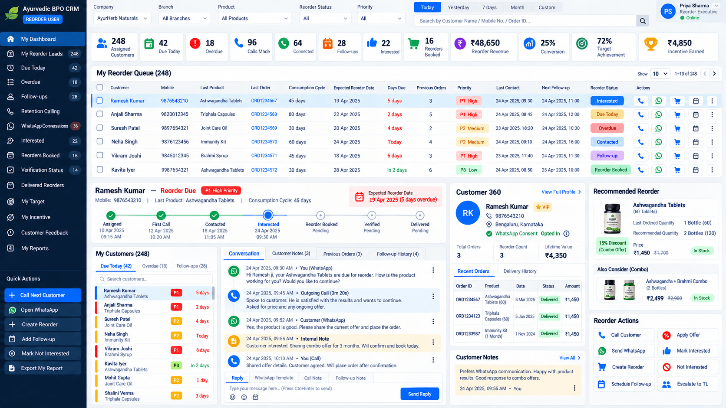Go to next page of reorder queue
This screenshot has height=408, width=726.
click(x=714, y=74)
